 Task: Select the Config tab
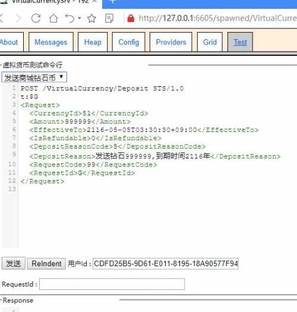(x=129, y=42)
